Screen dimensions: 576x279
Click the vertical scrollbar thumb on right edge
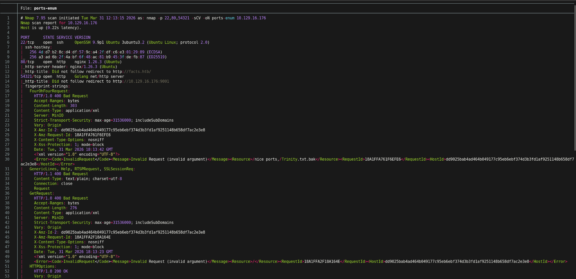[575, 77]
